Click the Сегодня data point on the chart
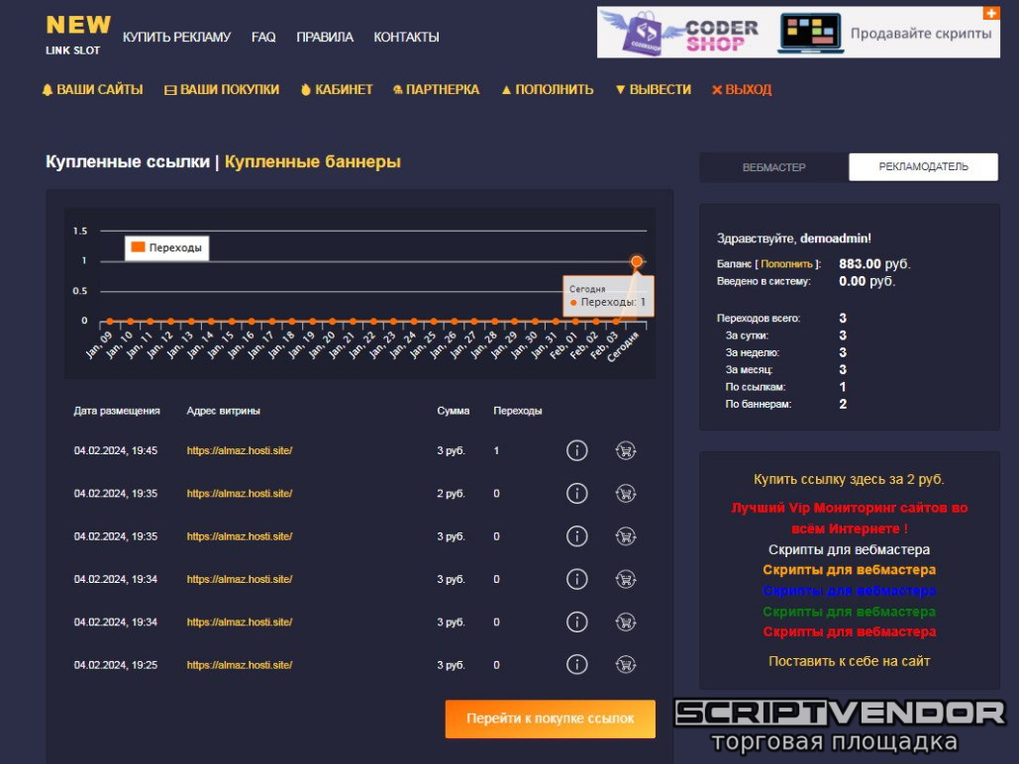Viewport: 1019px width, 764px height. click(x=637, y=261)
